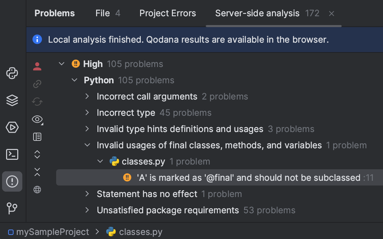Collapse the High problems group
This screenshot has width=383, height=239.
pyautogui.click(x=62, y=63)
